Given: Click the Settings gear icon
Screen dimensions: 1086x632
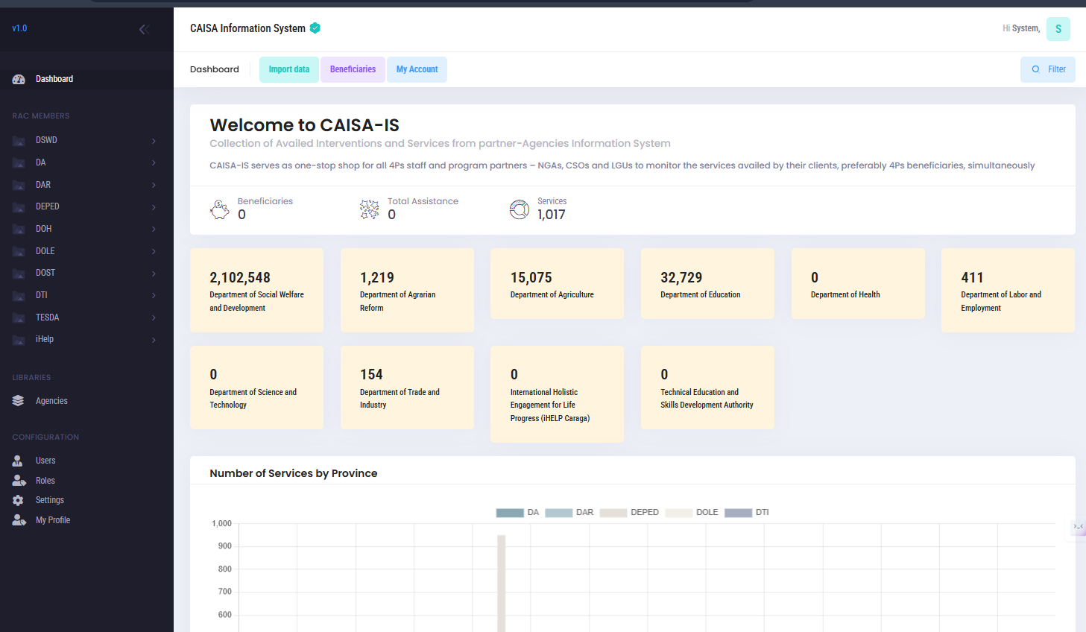Looking at the screenshot, I should [18, 500].
